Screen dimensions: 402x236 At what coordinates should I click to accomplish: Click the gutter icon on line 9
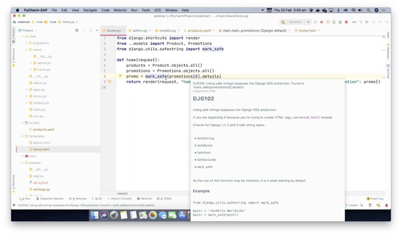(109, 82)
